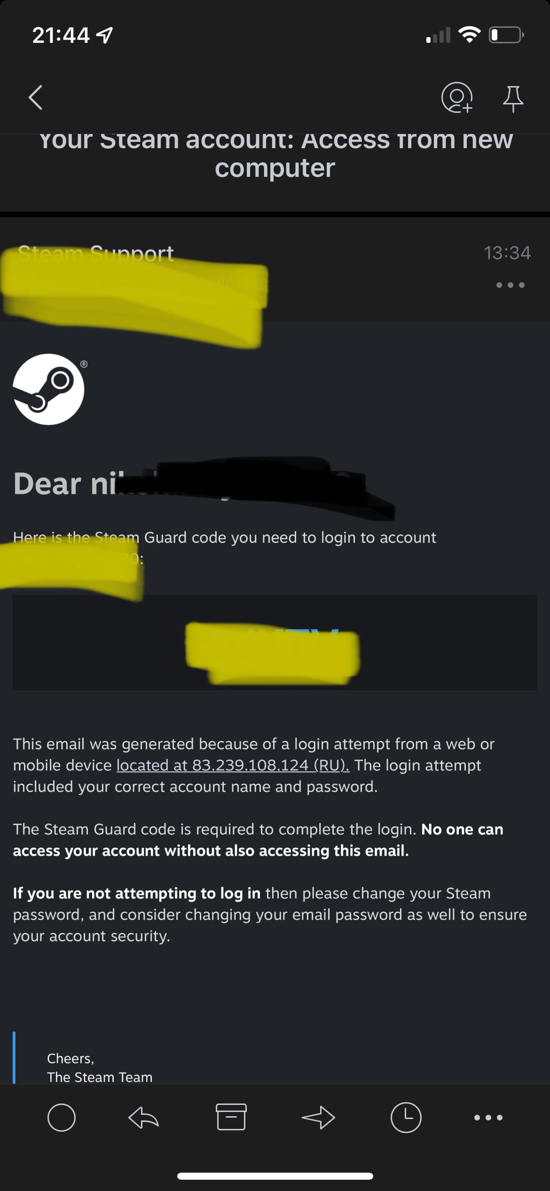Pin this email with the pushpin icon
Viewport: 550px width, 1191px height.
click(x=513, y=99)
